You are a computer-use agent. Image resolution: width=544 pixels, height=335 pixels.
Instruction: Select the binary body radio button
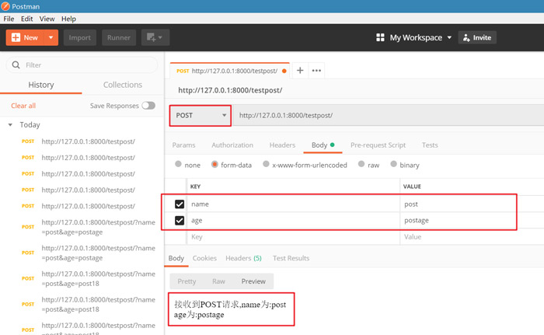pos(393,164)
